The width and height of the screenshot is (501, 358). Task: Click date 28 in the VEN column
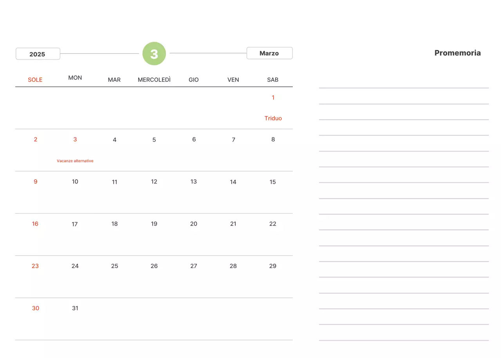pos(233,266)
